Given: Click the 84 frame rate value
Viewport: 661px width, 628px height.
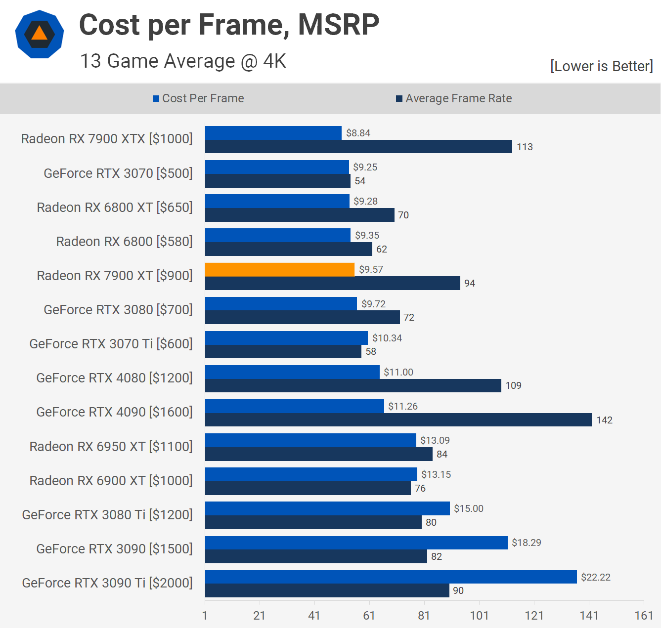Looking at the screenshot, I should coord(442,454).
